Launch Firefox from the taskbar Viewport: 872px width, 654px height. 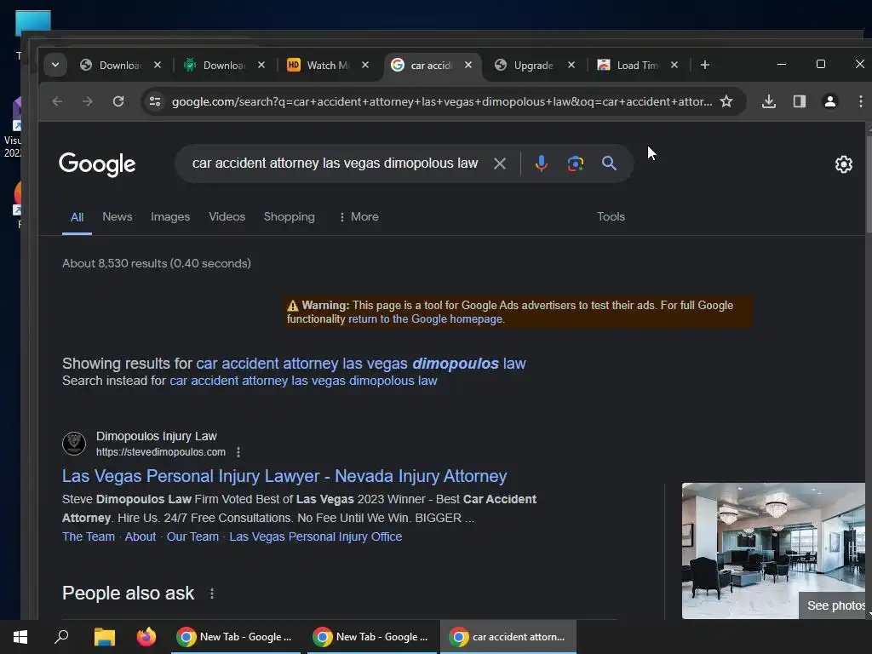tap(146, 637)
